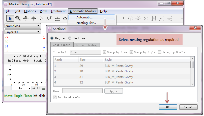Expand the Layer #1 dropdown

(x=23, y=32)
